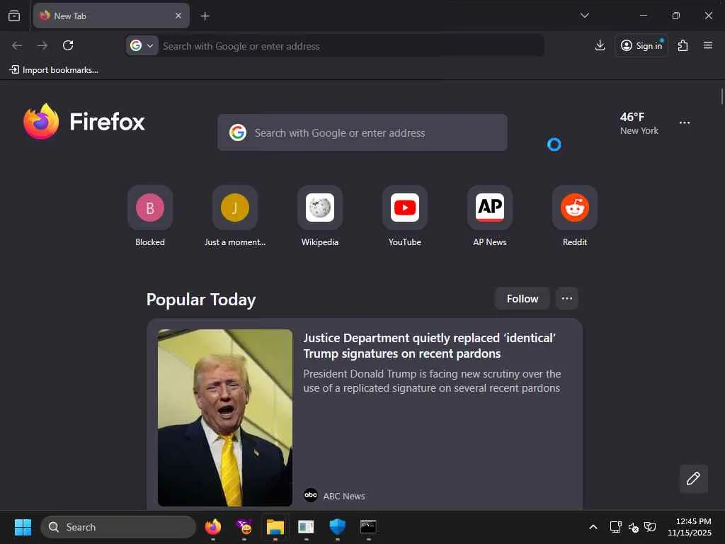Click the muted volume tray icon
Image resolution: width=725 pixels, height=544 pixels.
[x=634, y=527]
